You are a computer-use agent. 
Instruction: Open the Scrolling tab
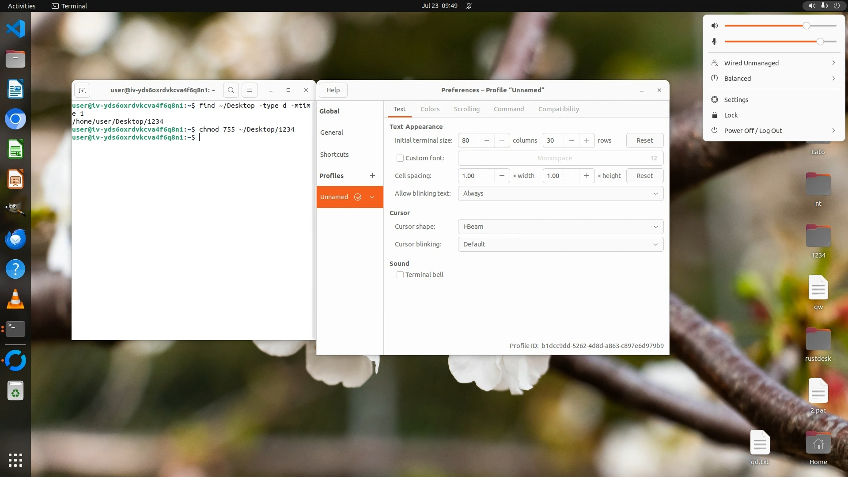click(x=466, y=109)
